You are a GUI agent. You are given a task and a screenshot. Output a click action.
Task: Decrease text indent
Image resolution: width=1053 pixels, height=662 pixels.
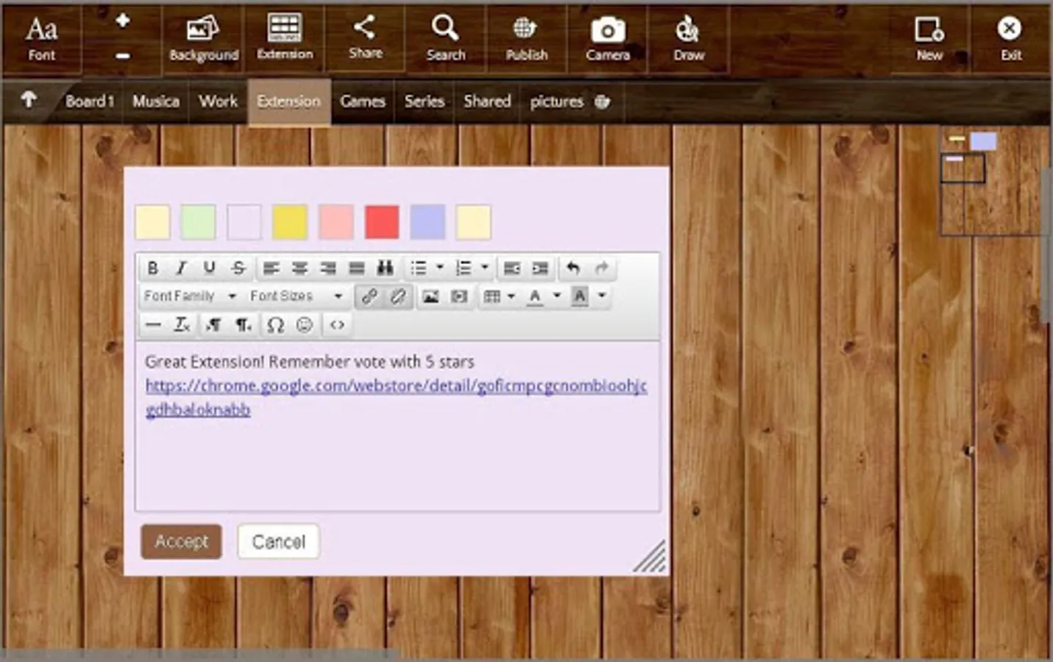click(x=511, y=268)
